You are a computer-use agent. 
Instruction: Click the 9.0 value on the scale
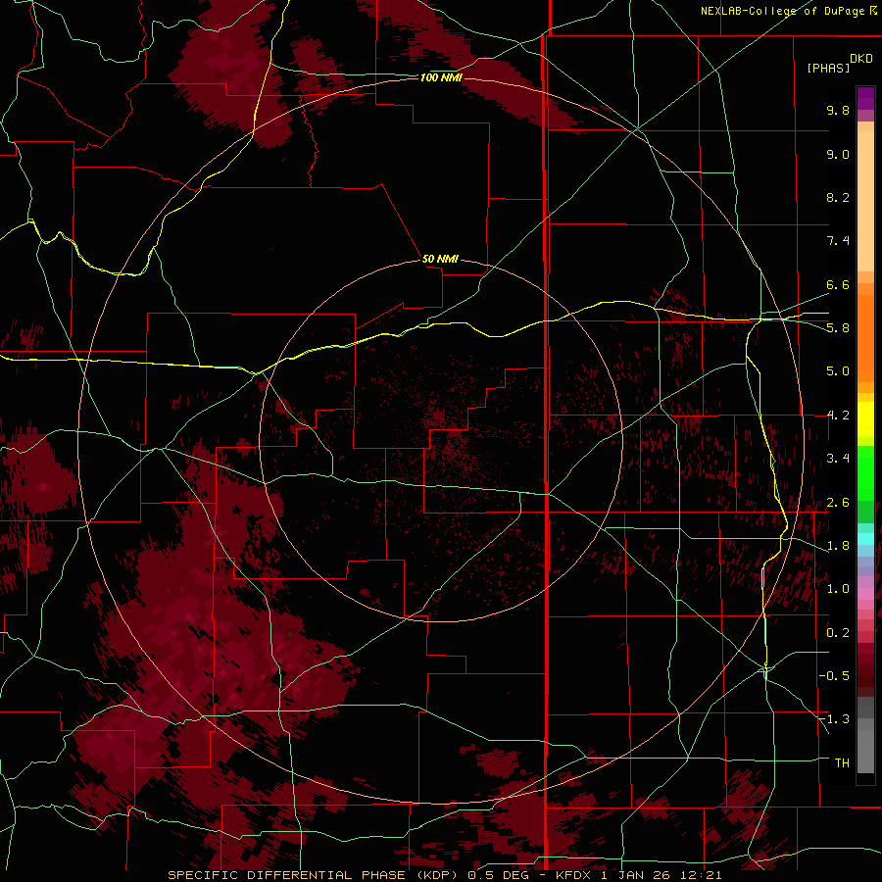(838, 154)
